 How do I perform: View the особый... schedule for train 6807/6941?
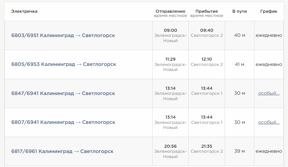pyautogui.click(x=268, y=122)
